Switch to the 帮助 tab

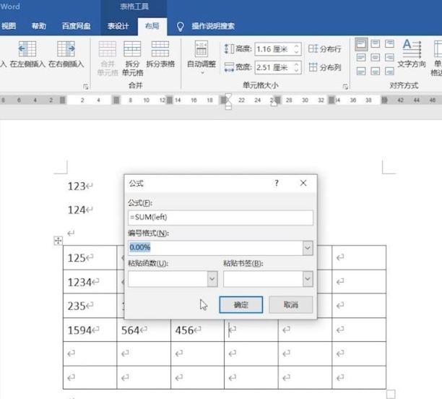(38, 26)
